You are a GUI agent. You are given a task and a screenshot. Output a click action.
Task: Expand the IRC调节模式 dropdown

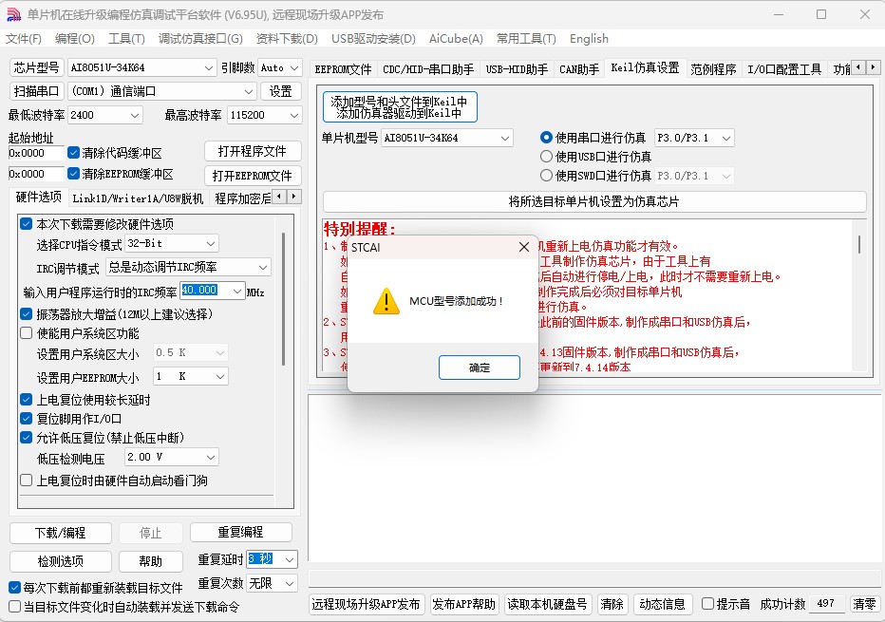click(x=263, y=267)
